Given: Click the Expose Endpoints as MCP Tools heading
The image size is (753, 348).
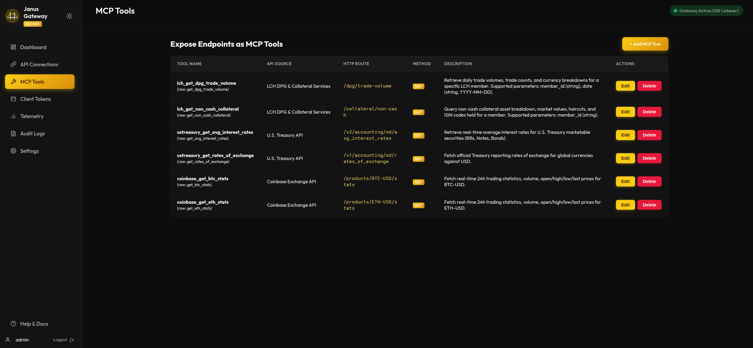Looking at the screenshot, I should tap(226, 44).
